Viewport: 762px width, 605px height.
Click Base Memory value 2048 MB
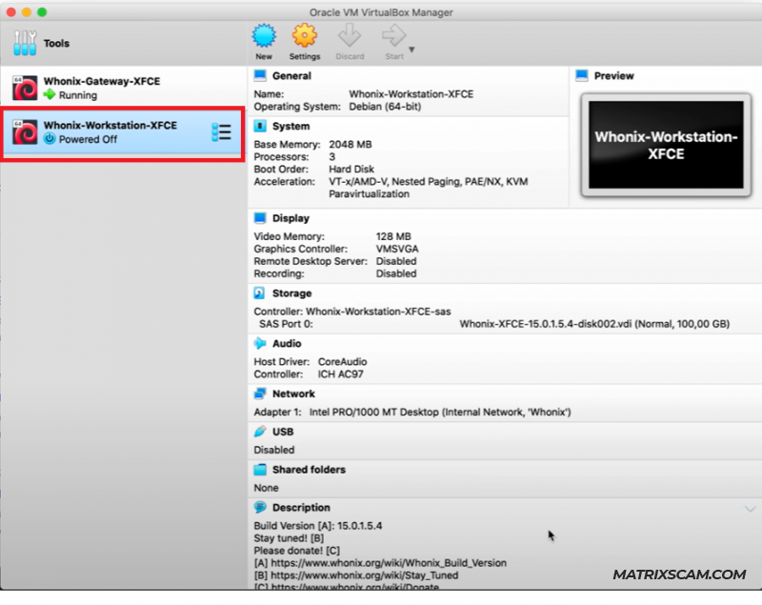click(x=351, y=144)
